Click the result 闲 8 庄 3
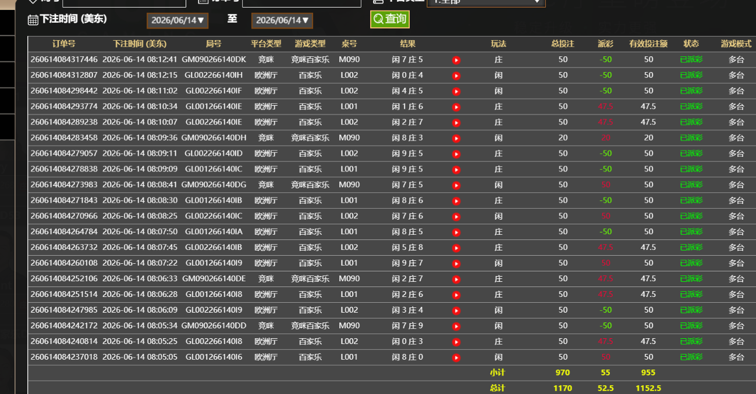 point(408,138)
